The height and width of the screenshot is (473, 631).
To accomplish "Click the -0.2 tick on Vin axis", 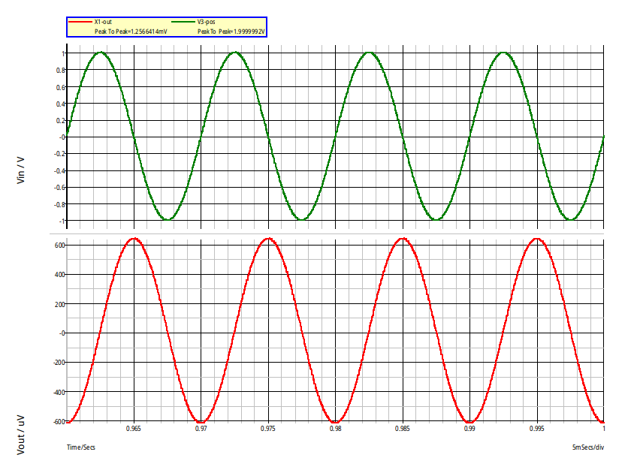I will 59,154.
